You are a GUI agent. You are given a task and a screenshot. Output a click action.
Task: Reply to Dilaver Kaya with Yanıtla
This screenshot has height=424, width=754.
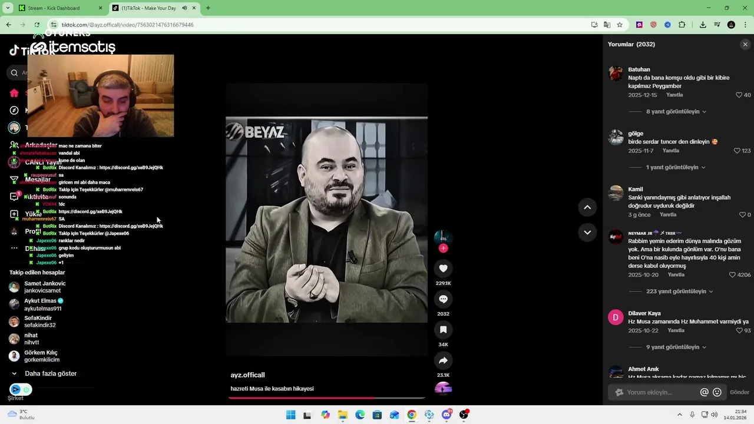676,331
